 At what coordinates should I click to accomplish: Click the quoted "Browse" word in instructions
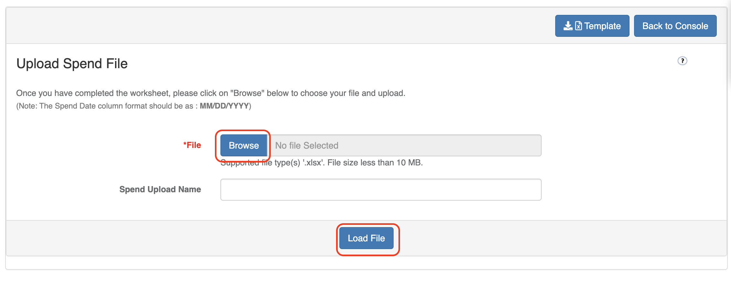click(247, 93)
